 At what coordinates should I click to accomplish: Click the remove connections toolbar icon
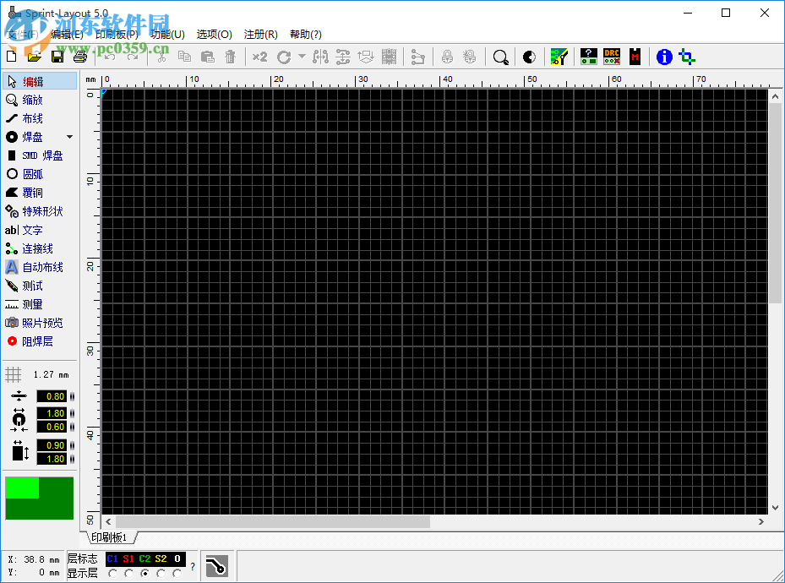click(x=417, y=57)
